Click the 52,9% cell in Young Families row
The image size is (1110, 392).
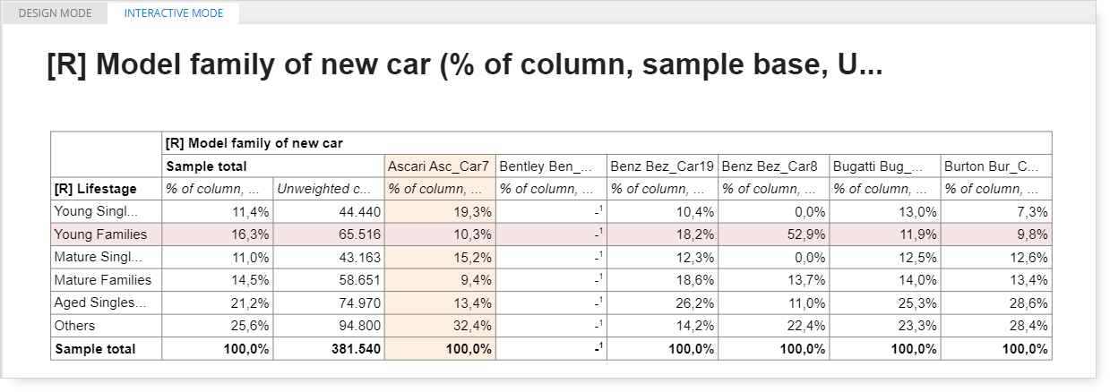coord(773,234)
